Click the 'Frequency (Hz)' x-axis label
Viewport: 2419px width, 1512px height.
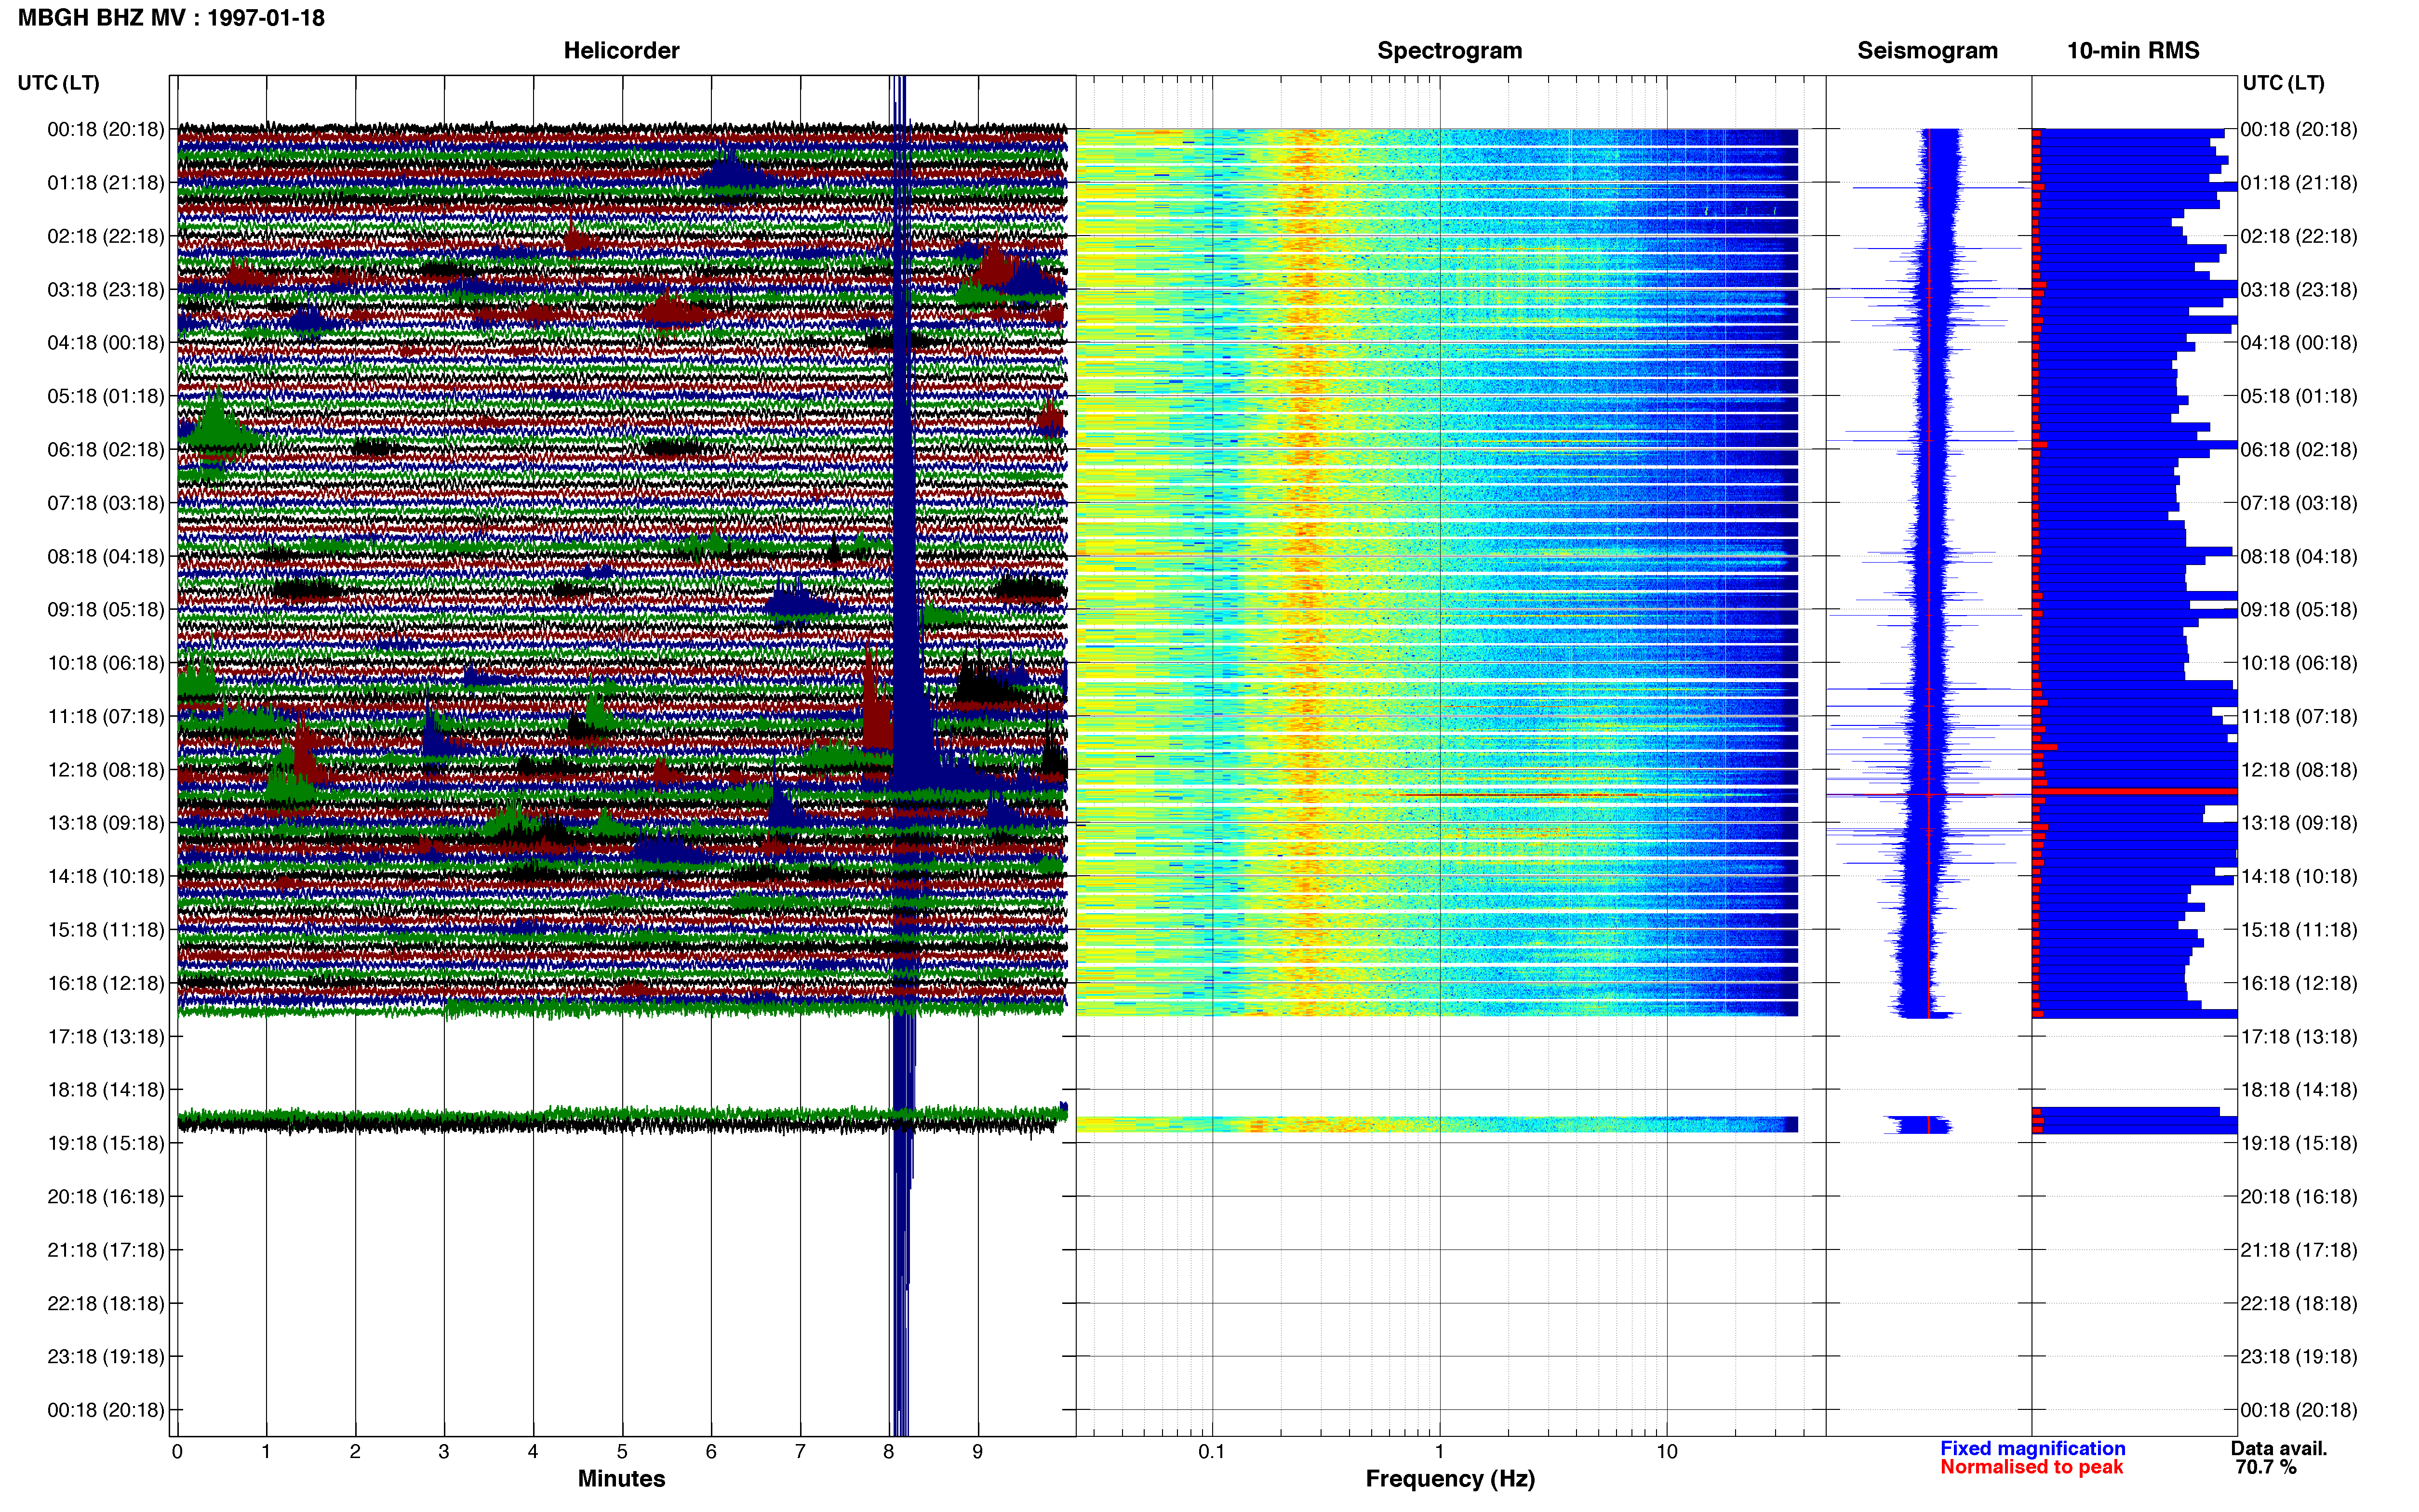pos(1450,1479)
